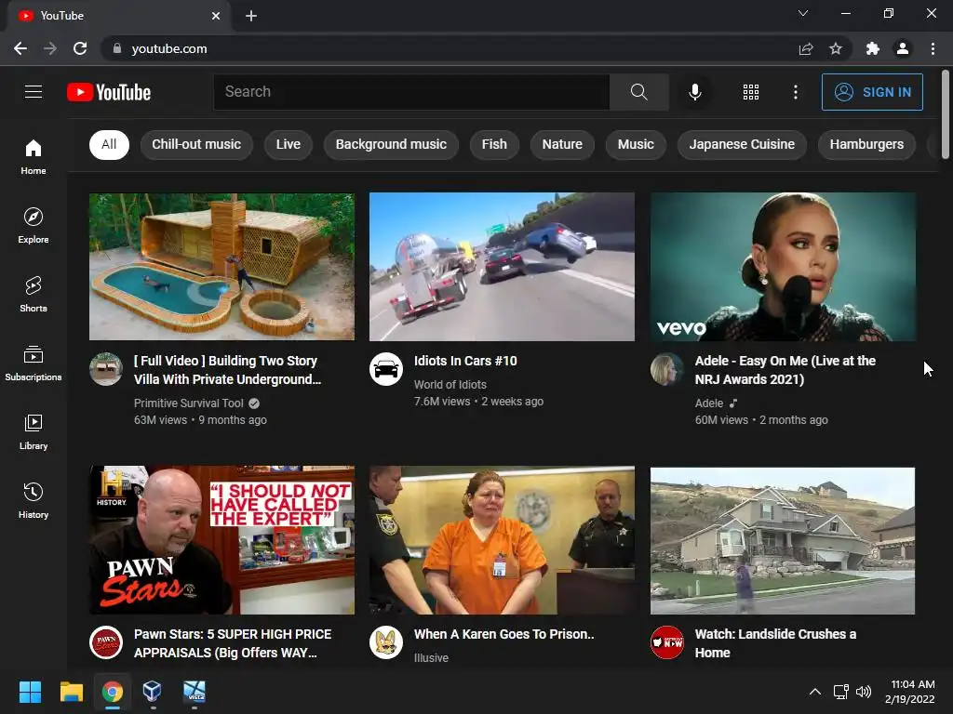
Task: Click Primitive Survival Tool channel name
Action: tap(188, 403)
